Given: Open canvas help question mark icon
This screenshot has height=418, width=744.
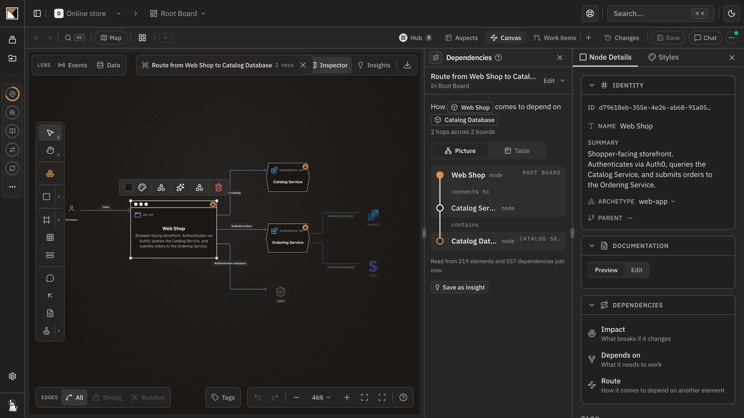Looking at the screenshot, I should pyautogui.click(x=403, y=397).
